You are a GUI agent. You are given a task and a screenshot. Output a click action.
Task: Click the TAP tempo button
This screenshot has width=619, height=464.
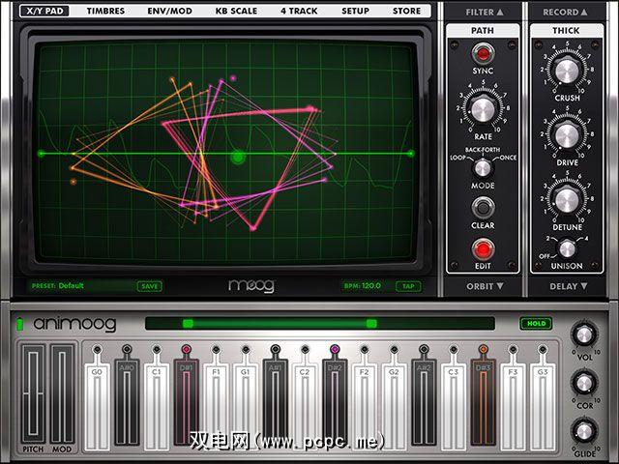[408, 286]
